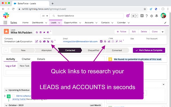This screenshot has width=171, height=107.
Task: Open more record actions dropdown next to Clone
Action: click(162, 32)
